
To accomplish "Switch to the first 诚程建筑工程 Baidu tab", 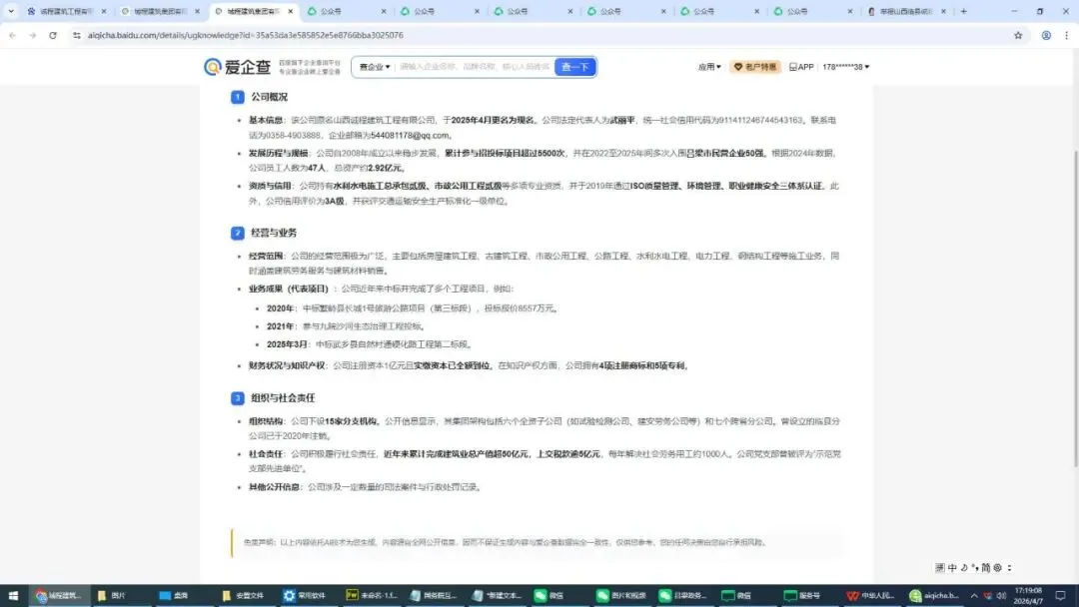I will click(x=65, y=11).
